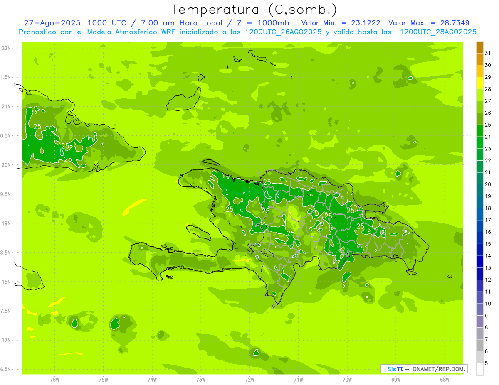Click the '76W' longitude axis label

[x=54, y=380]
